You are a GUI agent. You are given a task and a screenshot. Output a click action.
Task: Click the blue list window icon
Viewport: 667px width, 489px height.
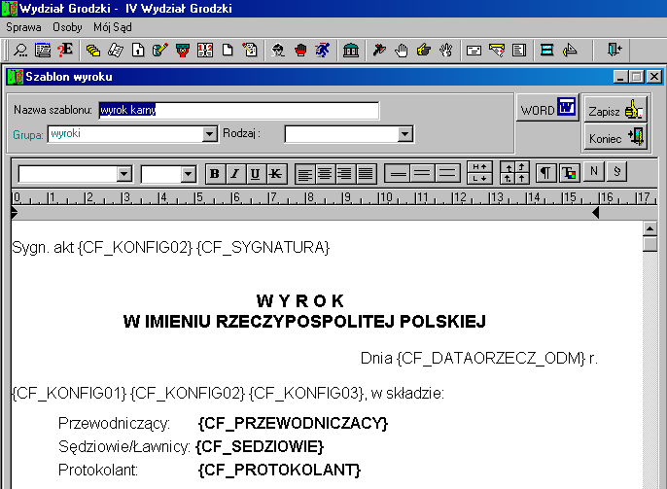point(43,51)
